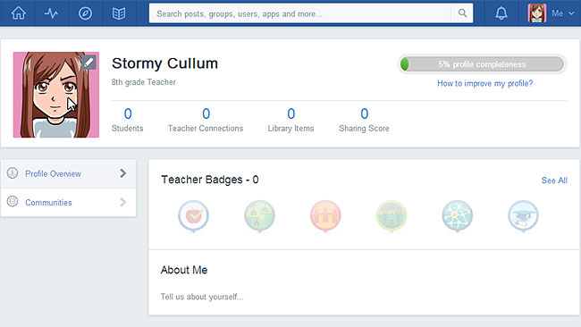View 0 Sharing Score count

click(364, 120)
